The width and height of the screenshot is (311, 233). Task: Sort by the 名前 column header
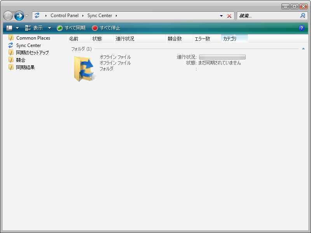(79, 39)
